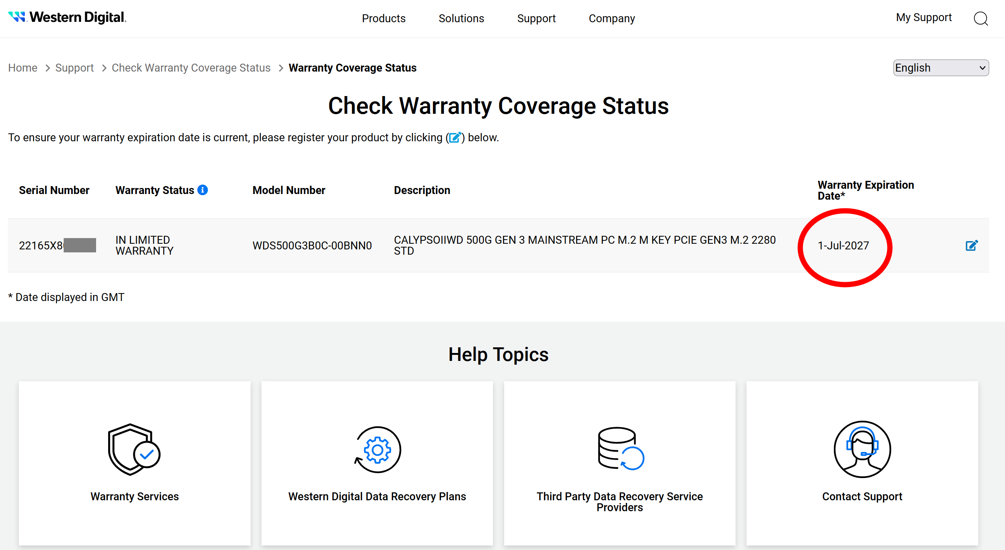Click the Data Recovery Plans gear icon
1005x550 pixels.
pyautogui.click(x=377, y=449)
